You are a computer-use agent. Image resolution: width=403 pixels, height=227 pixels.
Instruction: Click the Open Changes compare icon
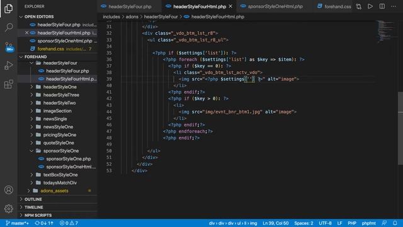pyautogui.click(x=358, y=6)
